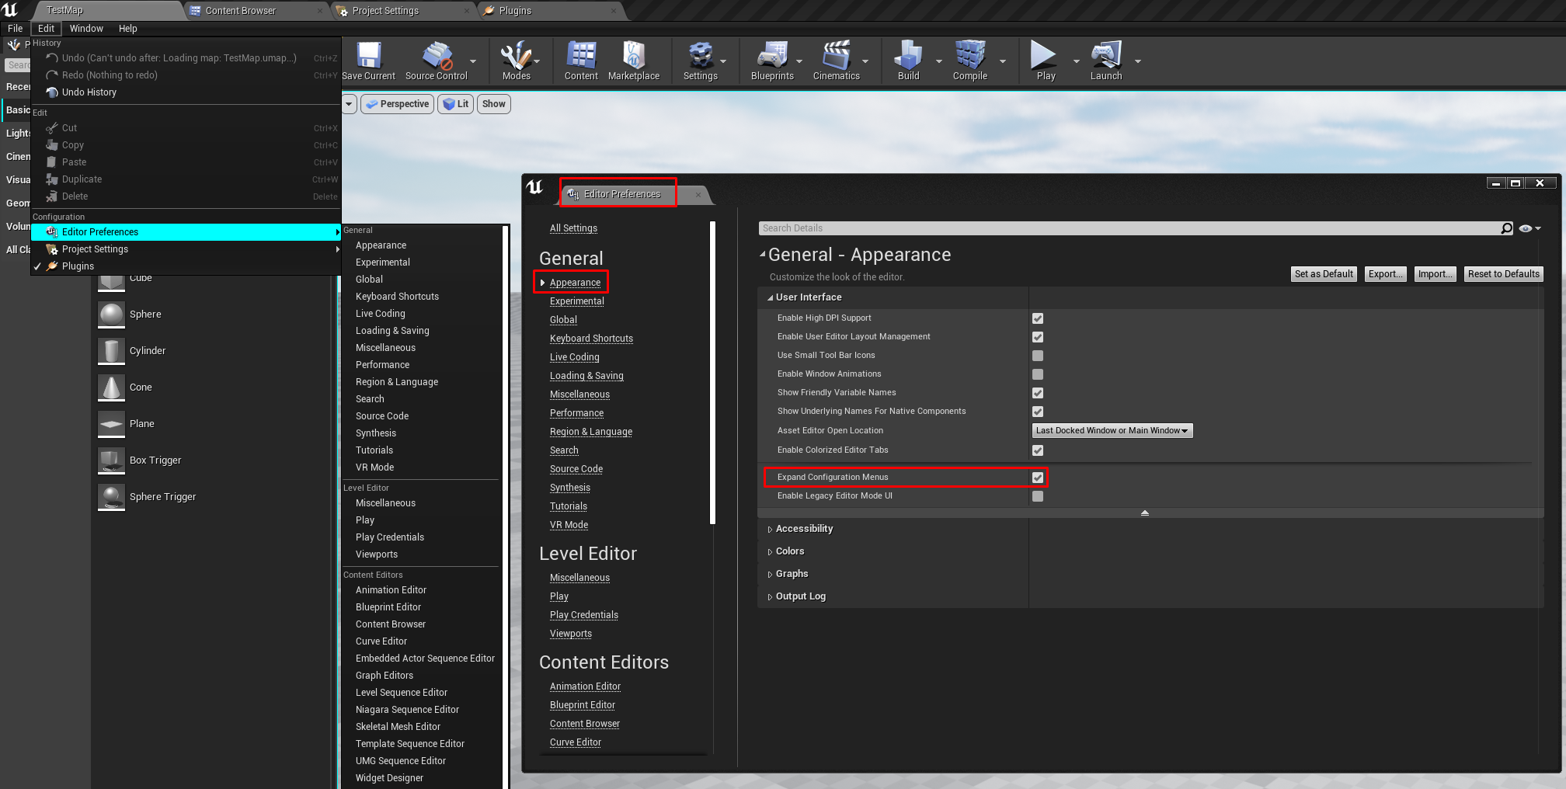Open the Window menu

point(86,29)
